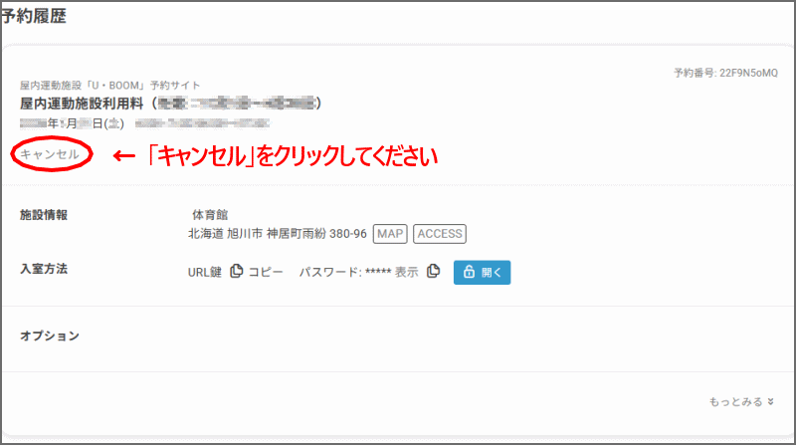
Task: Click the copy icon next to password
Action: coord(433,272)
